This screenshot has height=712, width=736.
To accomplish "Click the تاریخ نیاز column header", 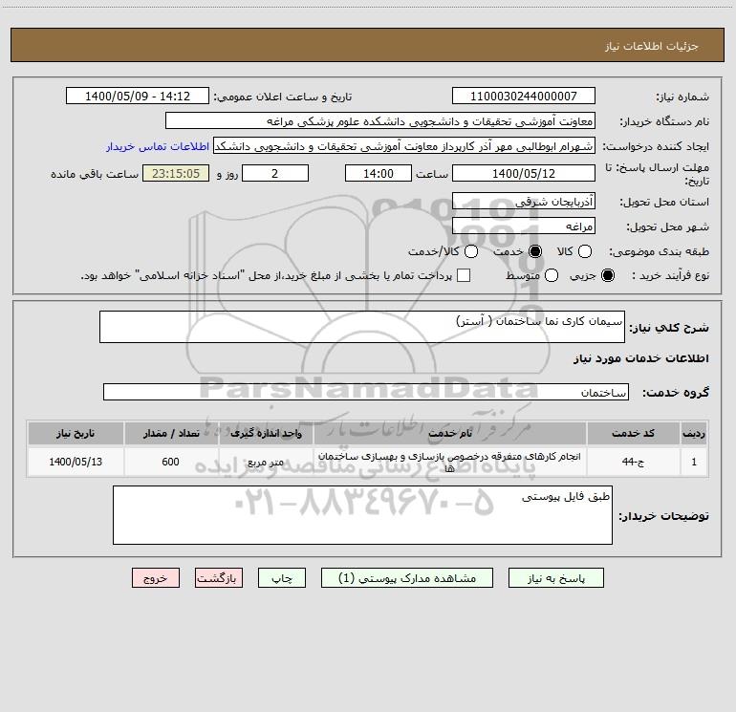I will pyautogui.click(x=76, y=433).
